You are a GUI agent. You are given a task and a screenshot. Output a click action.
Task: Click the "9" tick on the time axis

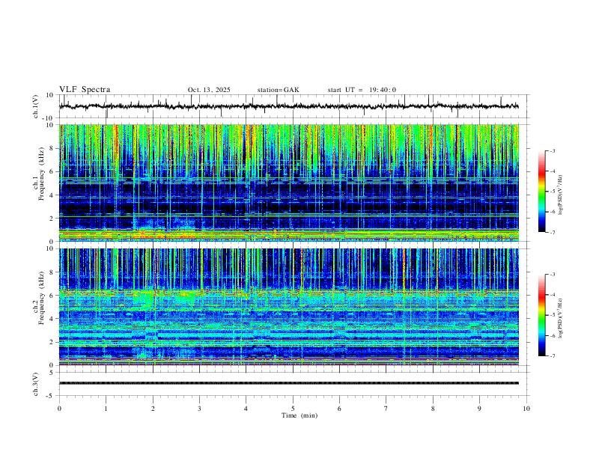(479, 409)
